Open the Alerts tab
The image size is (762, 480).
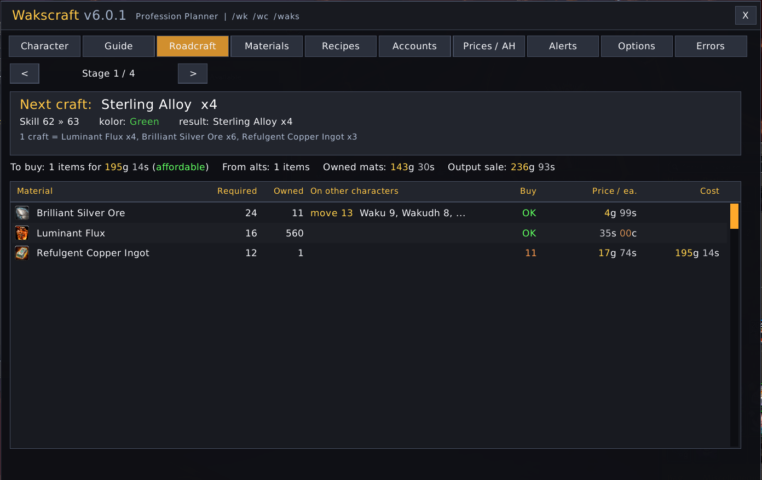point(563,46)
